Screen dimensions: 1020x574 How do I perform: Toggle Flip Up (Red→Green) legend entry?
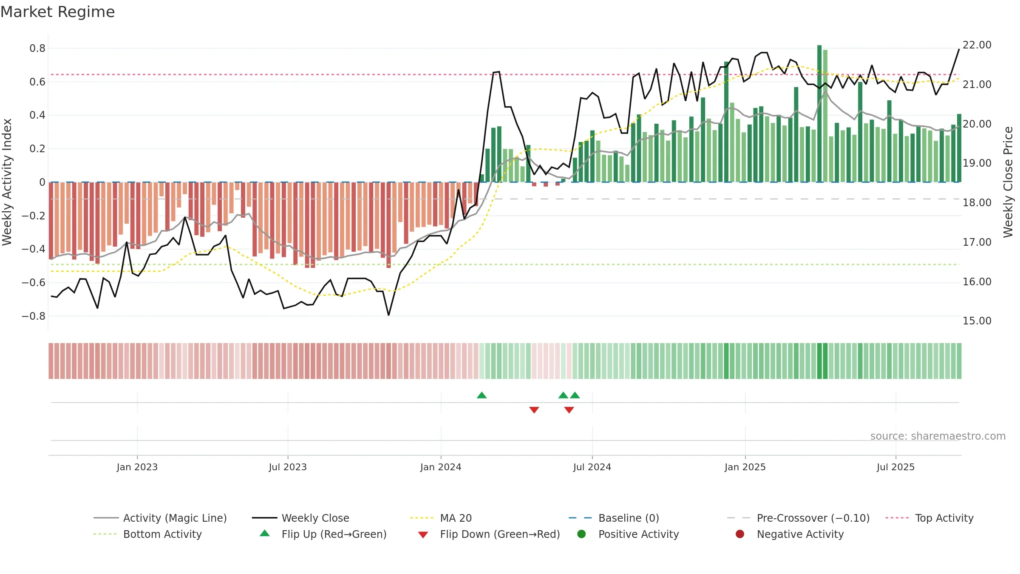323,534
